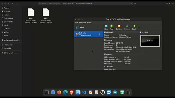
Task: Toggle the file manager view mode icon
Action: (x=167, y=4)
